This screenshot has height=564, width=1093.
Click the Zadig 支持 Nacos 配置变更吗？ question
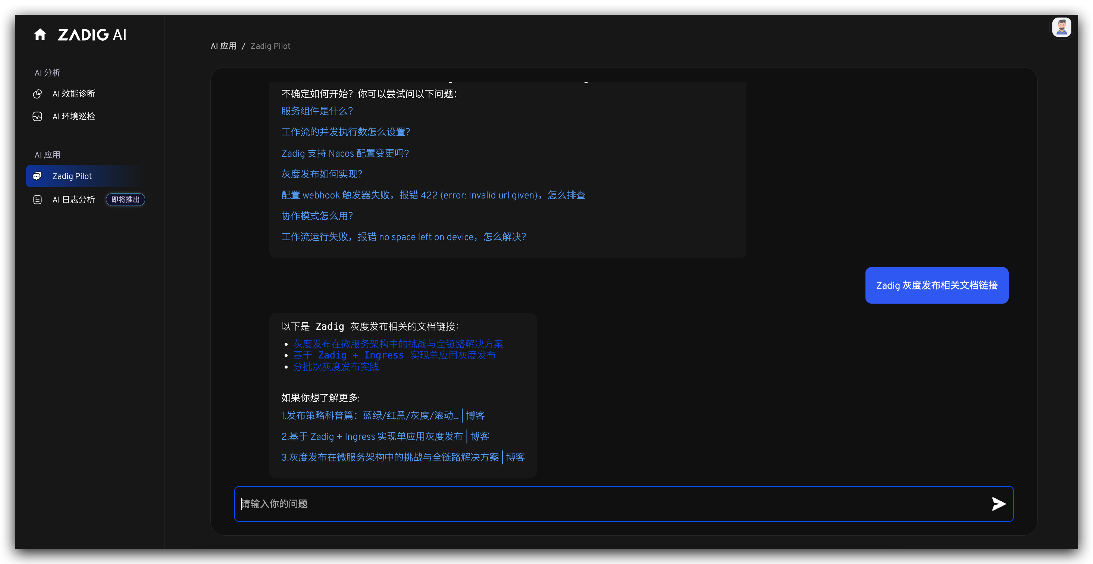coord(345,153)
